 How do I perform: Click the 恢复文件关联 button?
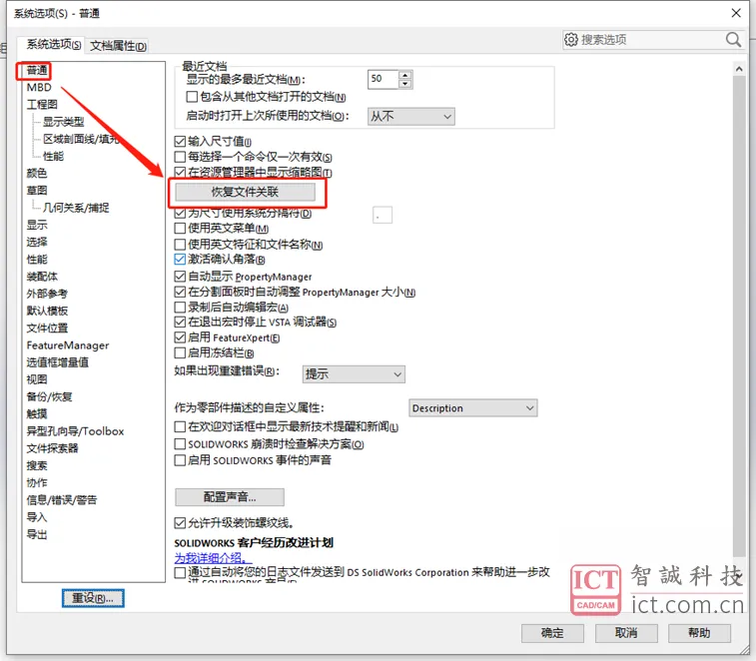245,192
